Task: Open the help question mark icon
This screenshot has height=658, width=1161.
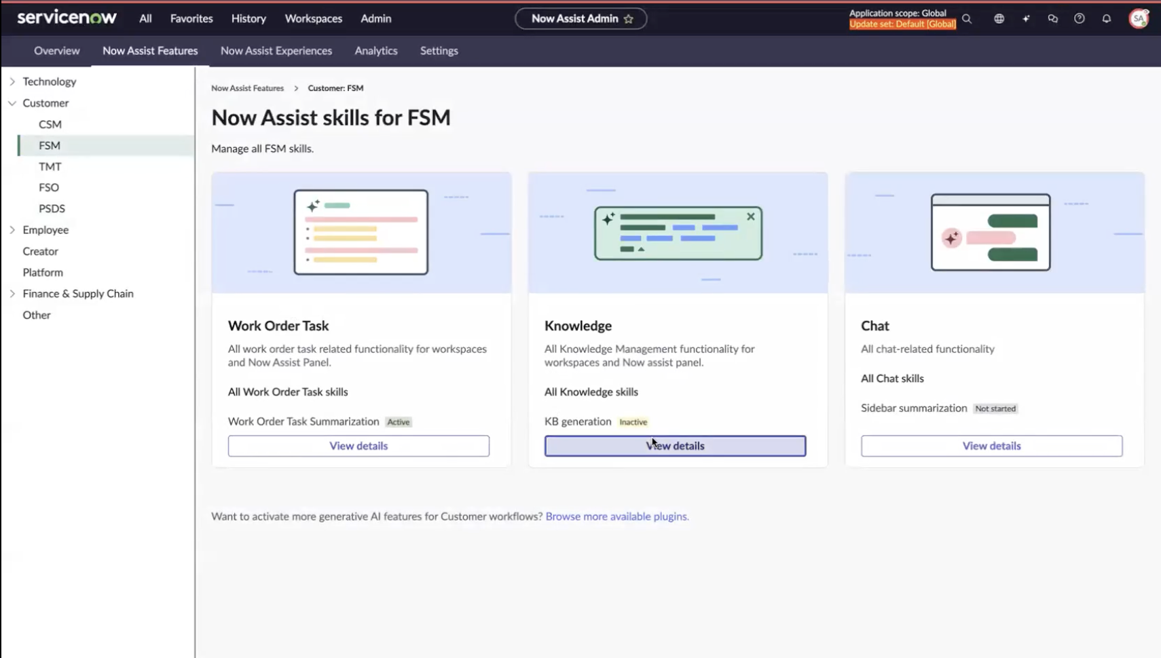Action: pos(1080,19)
